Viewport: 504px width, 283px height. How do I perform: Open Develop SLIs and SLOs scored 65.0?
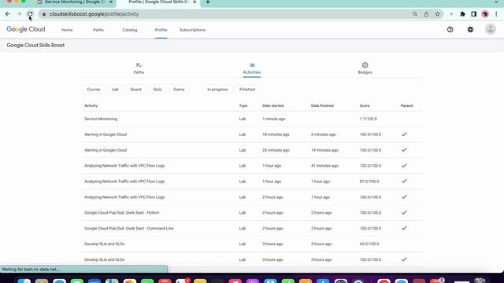[105, 244]
